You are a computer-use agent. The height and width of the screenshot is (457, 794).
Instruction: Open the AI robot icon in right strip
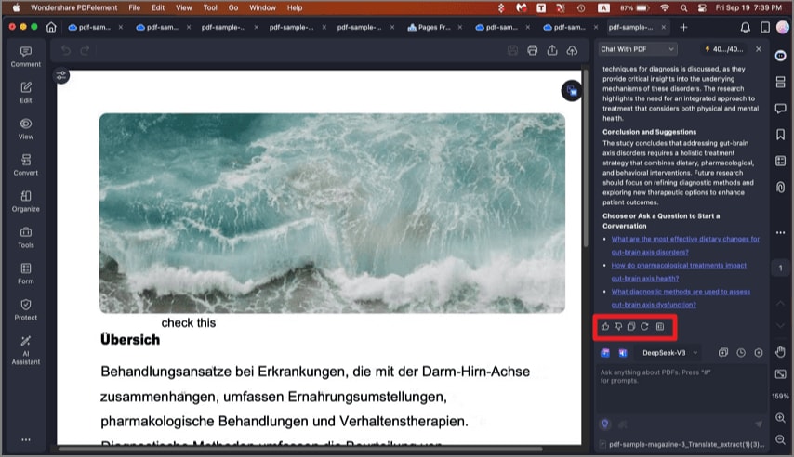pyautogui.click(x=780, y=56)
